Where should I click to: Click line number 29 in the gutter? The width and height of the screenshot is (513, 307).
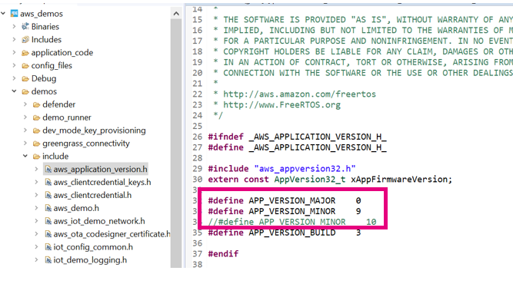[x=198, y=169]
